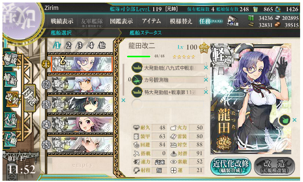Open the 工廠 factory side icon
The width and height of the screenshot is (303, 182).
point(11,138)
